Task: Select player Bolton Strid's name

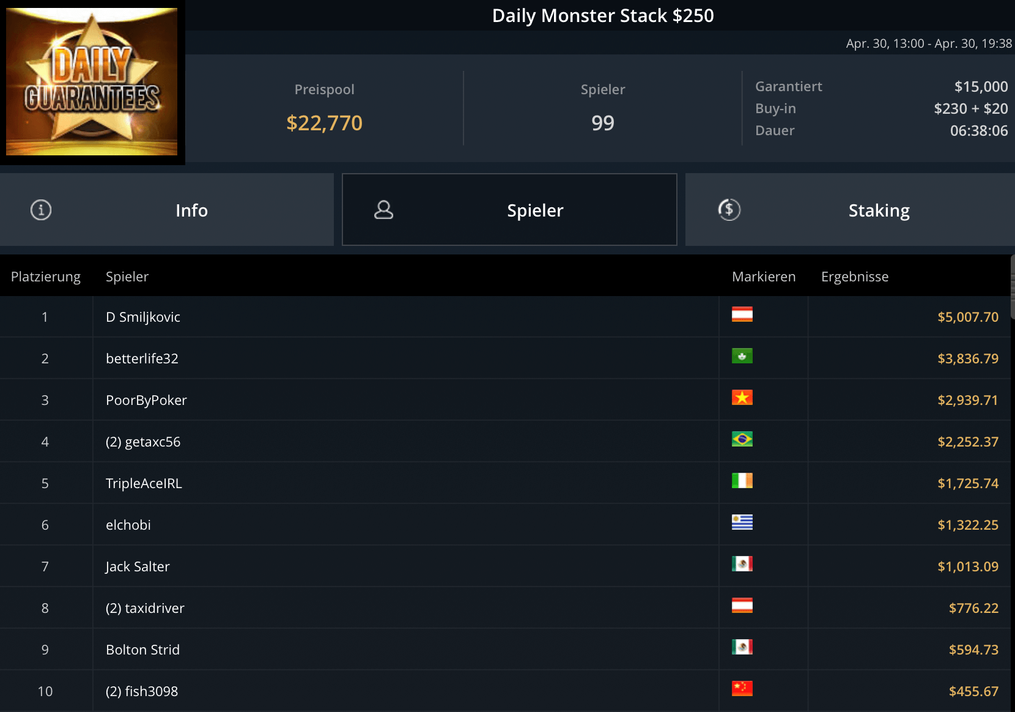Action: pos(142,650)
